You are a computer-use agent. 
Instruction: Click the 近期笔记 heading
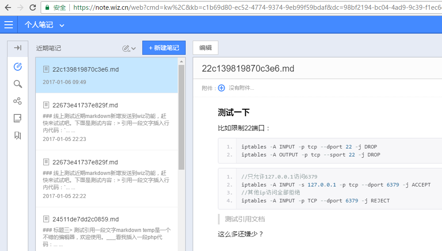point(49,48)
